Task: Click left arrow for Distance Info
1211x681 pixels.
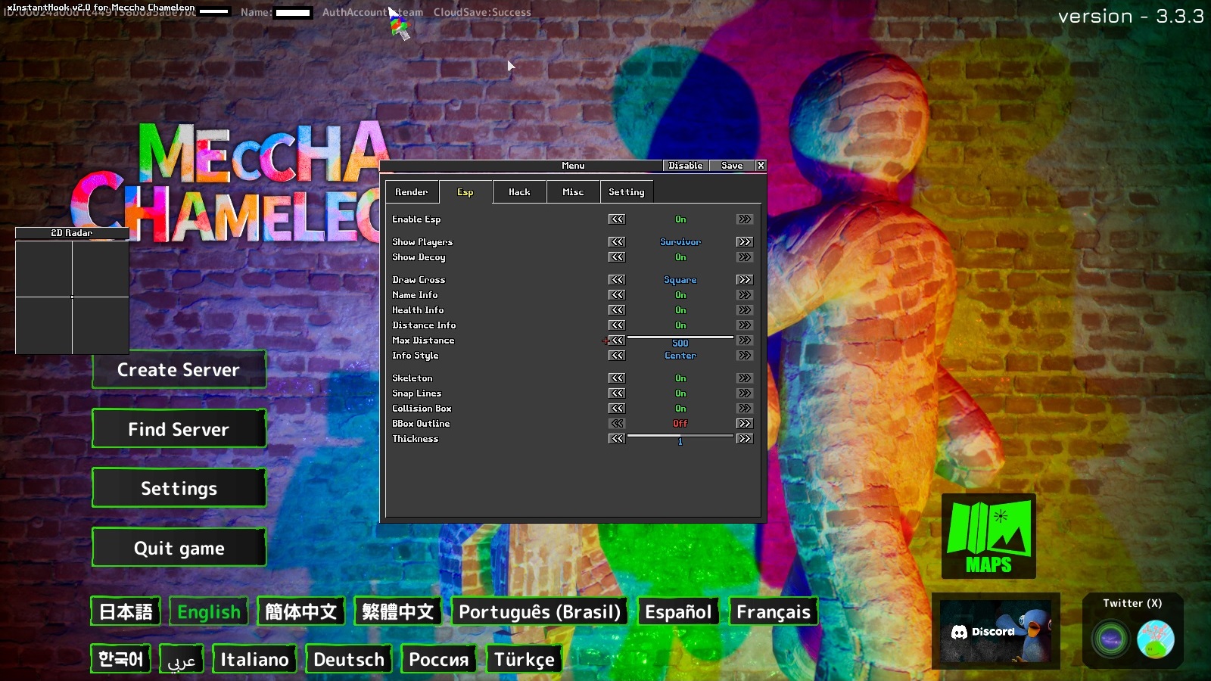Action: pos(617,325)
